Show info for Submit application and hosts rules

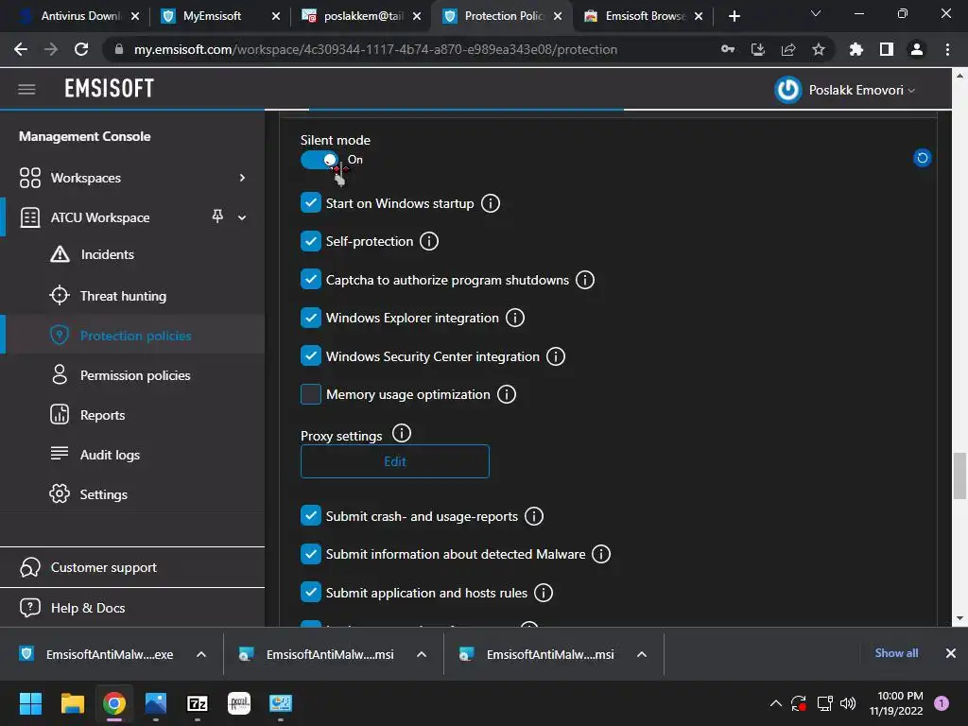pyautogui.click(x=544, y=593)
